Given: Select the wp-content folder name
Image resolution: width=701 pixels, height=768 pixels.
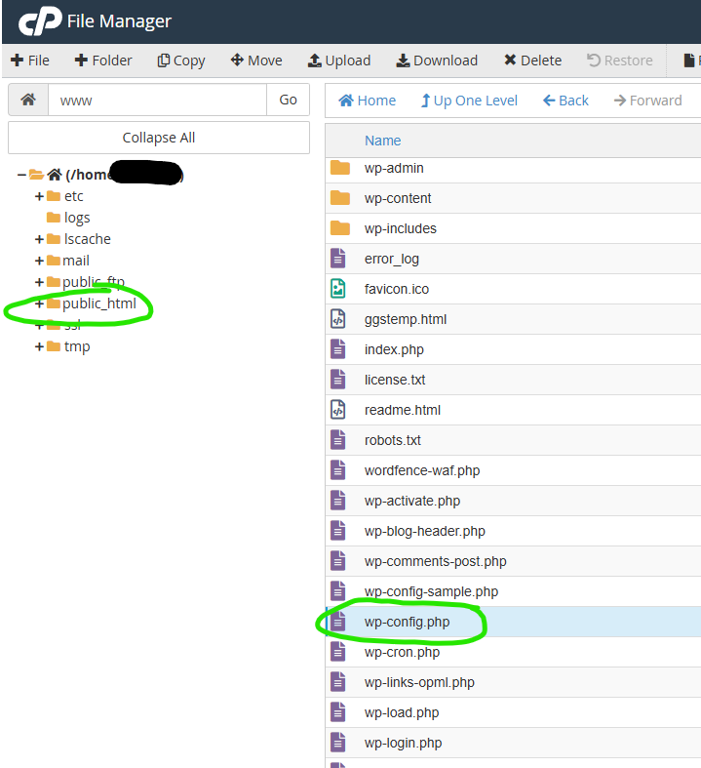Looking at the screenshot, I should tap(398, 198).
